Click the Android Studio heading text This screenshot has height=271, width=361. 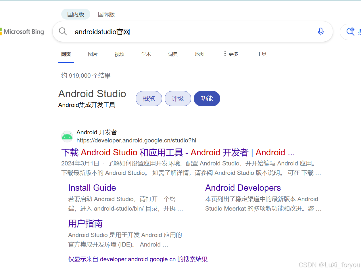(x=92, y=94)
